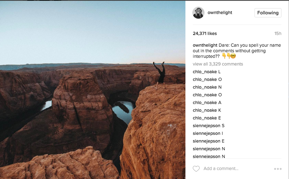Viewport: 289px width, 179px height.
Task: Open ownthelight username in header
Action: tap(220, 13)
